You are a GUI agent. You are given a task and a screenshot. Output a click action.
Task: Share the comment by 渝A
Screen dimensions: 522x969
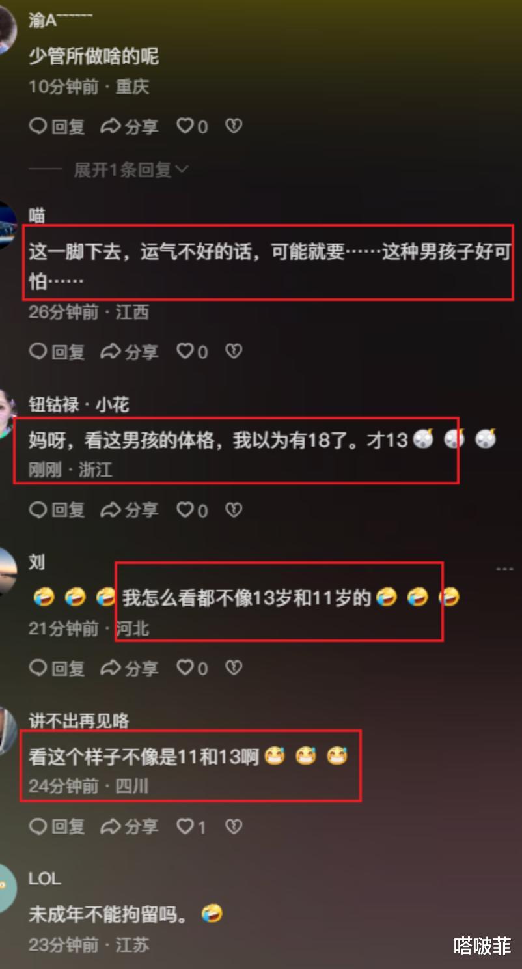pyautogui.click(x=130, y=126)
